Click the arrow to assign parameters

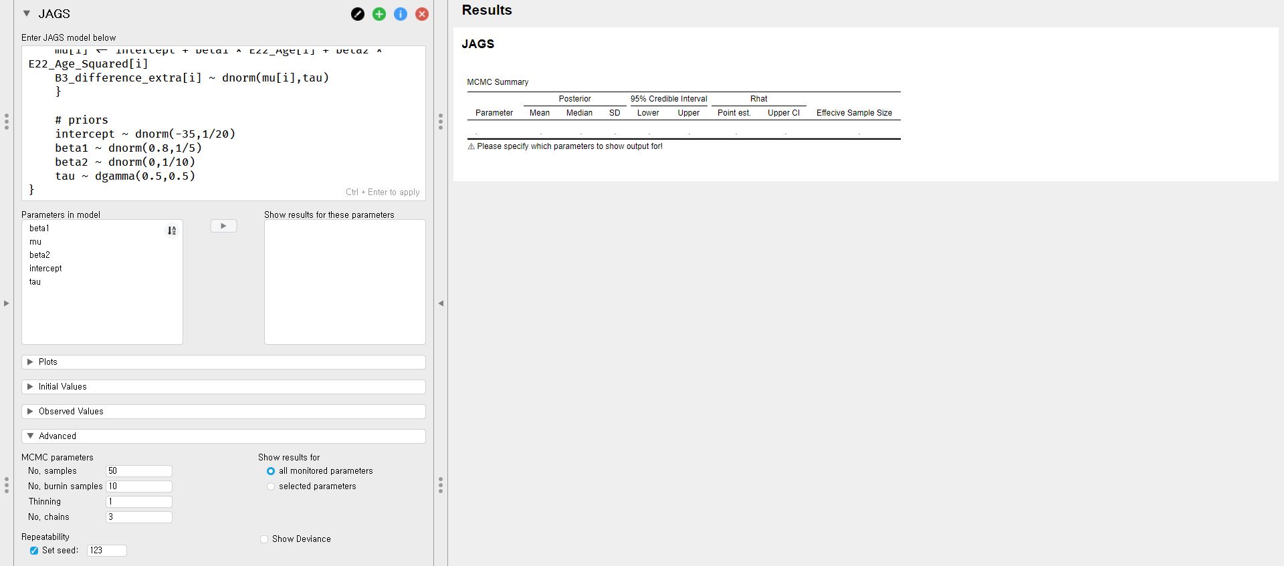(x=223, y=226)
